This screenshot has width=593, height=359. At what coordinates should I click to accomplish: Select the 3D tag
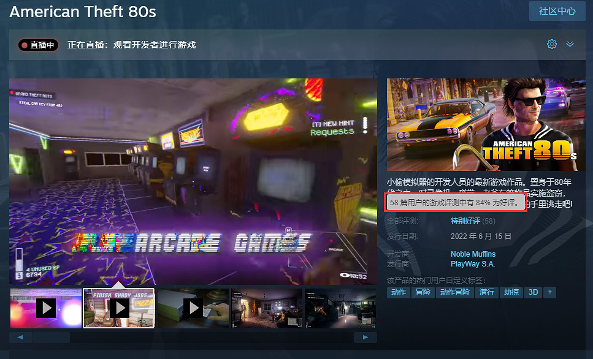[532, 292]
